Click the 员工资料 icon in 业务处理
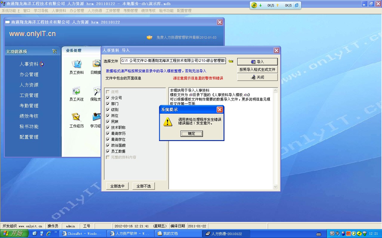 76,64
